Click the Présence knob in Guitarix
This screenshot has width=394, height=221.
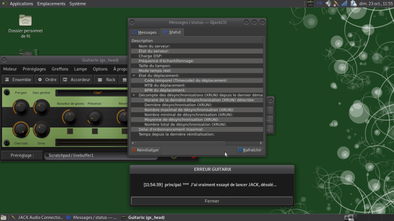pos(95,117)
